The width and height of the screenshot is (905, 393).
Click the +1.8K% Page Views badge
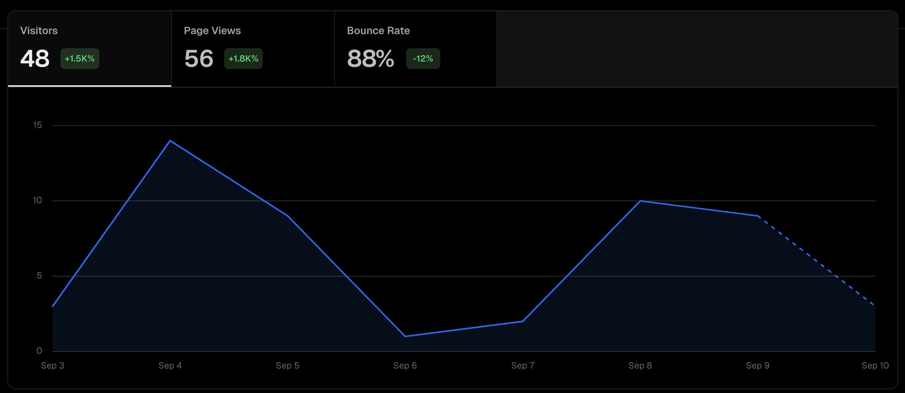243,59
